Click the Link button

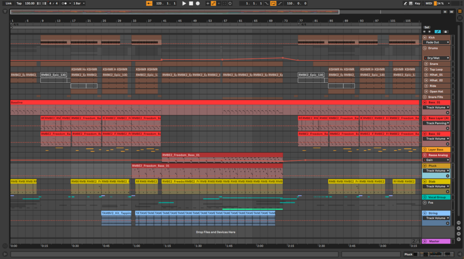9,3
